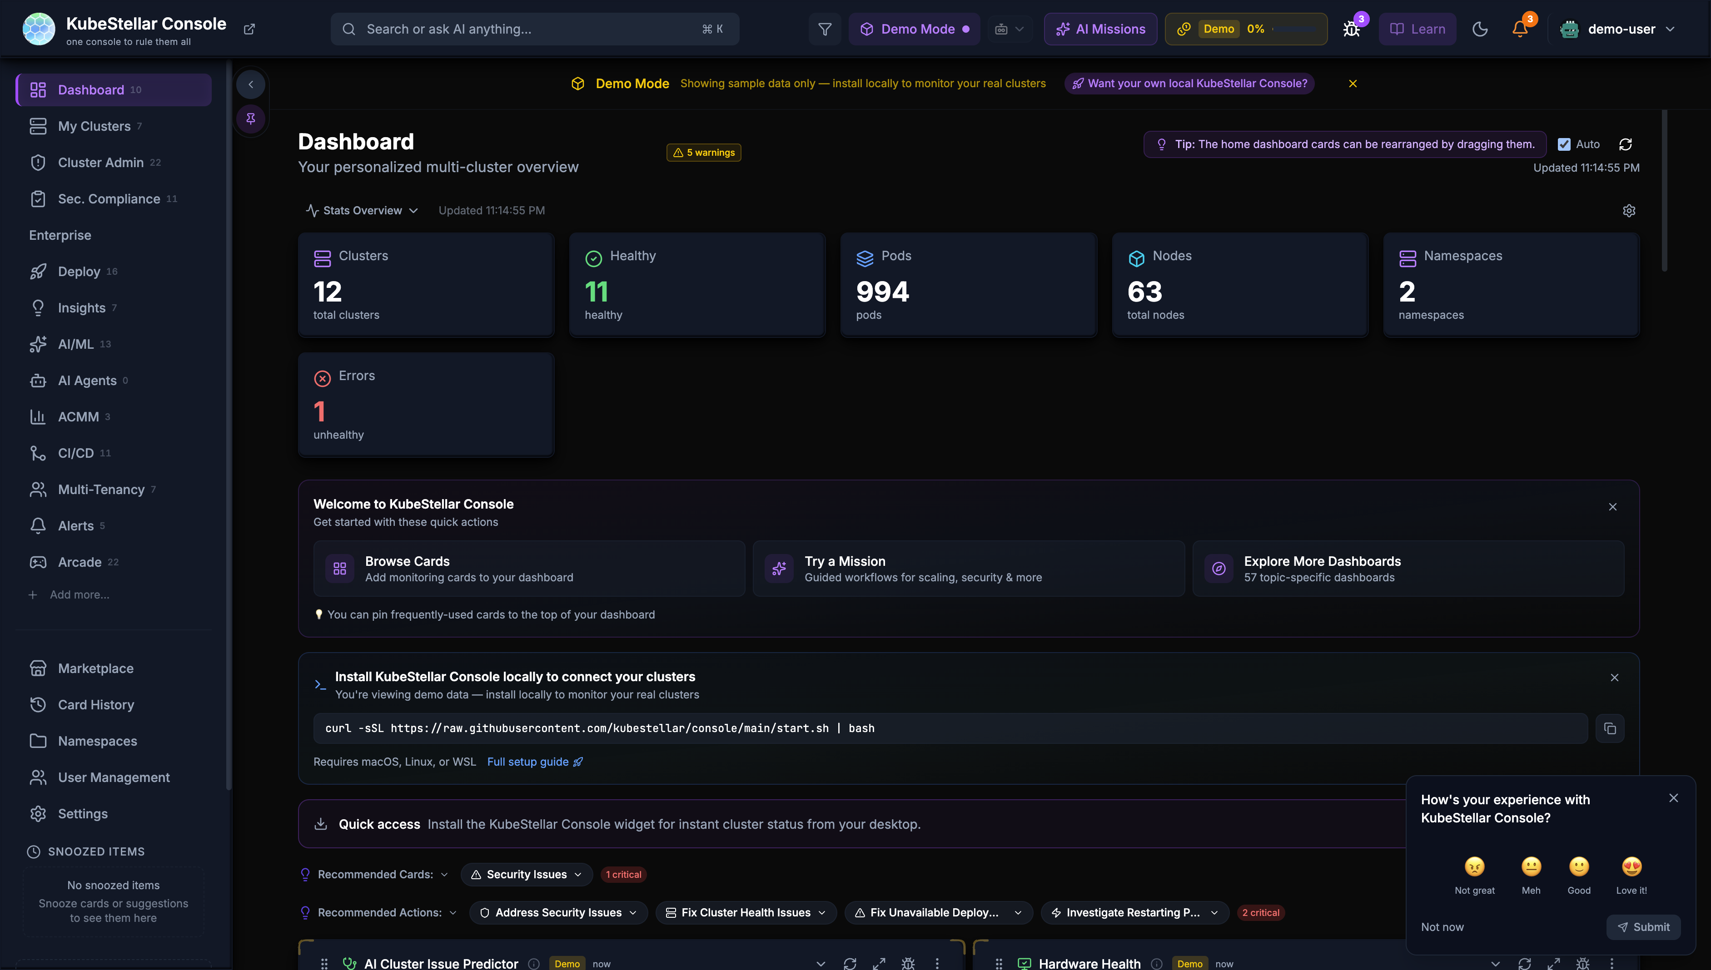Open Fix Unavailable Deploy... dropdown
1711x970 pixels.
click(x=939, y=913)
